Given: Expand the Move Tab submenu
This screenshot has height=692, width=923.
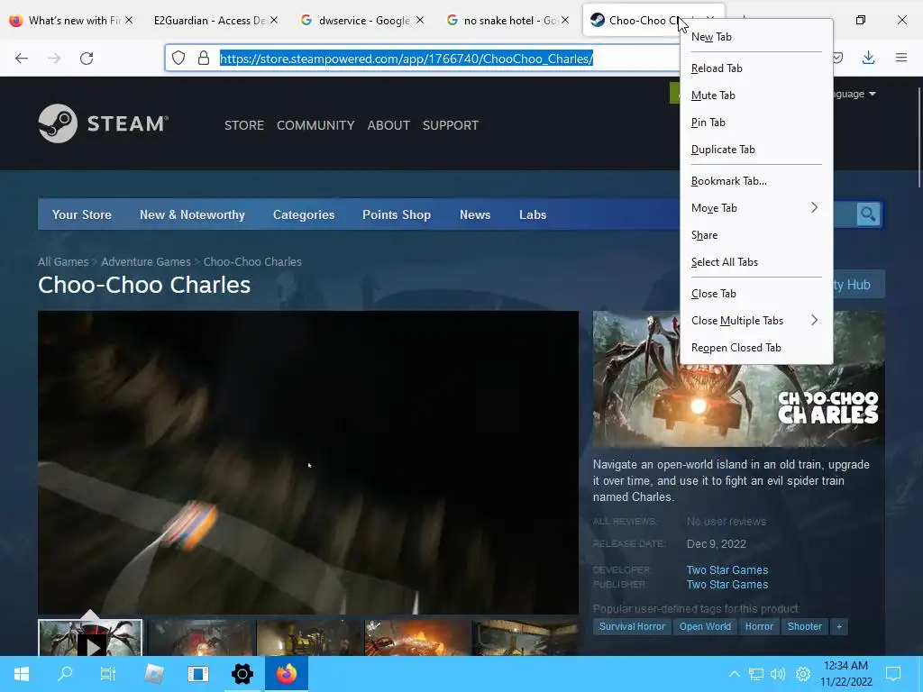Looking at the screenshot, I should 756,208.
